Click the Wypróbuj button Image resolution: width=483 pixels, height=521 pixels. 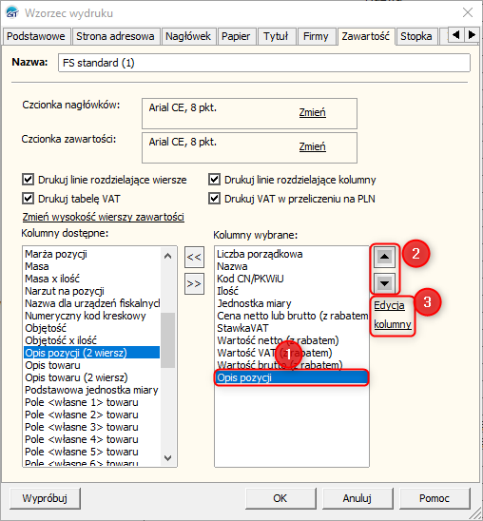(46, 498)
